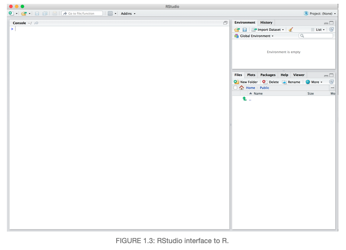
Task: Minimize the Environment pane
Action: tap(326, 23)
